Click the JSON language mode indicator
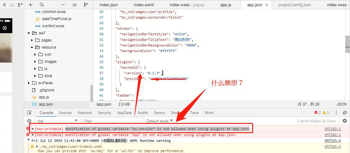The image size is (350, 153). [x=342, y=104]
